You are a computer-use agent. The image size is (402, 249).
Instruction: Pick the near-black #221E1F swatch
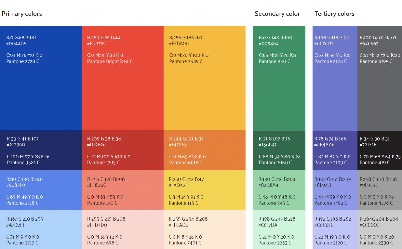click(x=379, y=150)
